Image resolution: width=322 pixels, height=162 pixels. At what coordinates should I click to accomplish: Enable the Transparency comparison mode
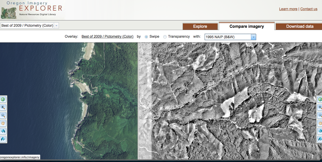point(165,37)
